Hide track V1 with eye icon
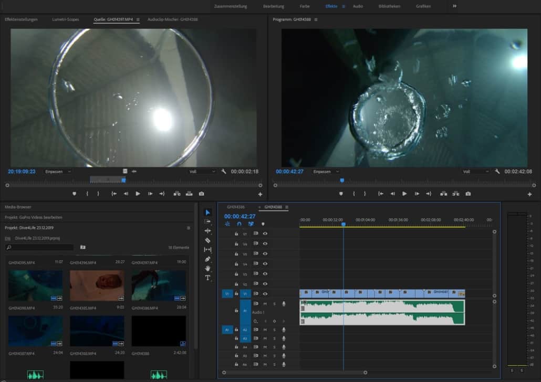The image size is (541, 382). point(265,294)
